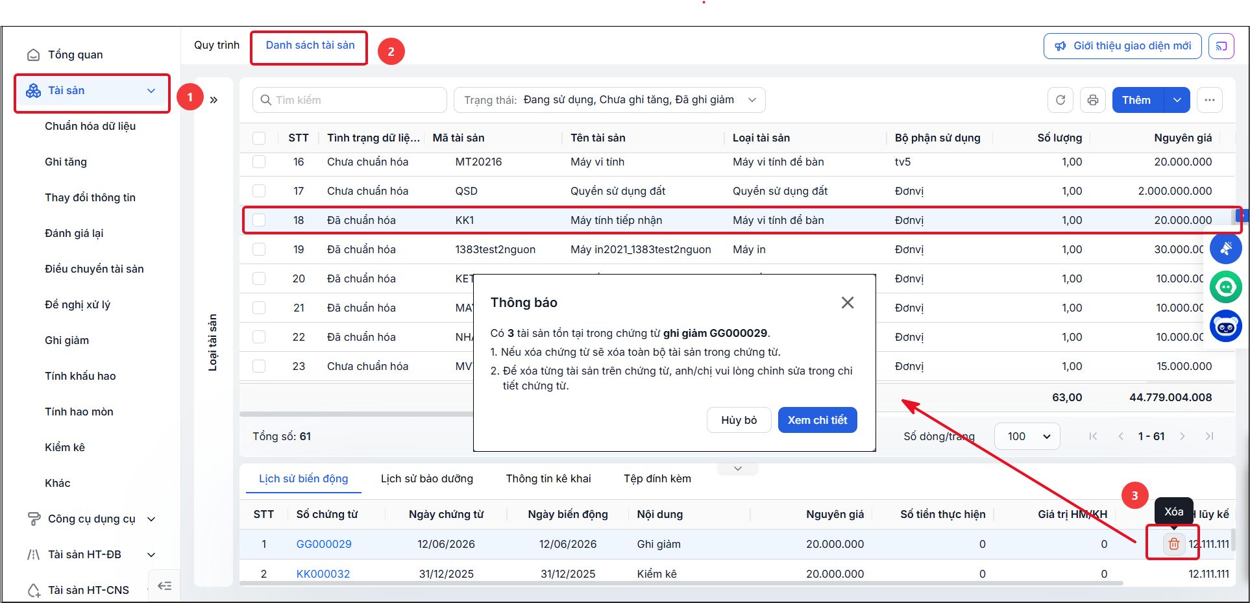Click the Xem chi tiết button

[818, 420]
